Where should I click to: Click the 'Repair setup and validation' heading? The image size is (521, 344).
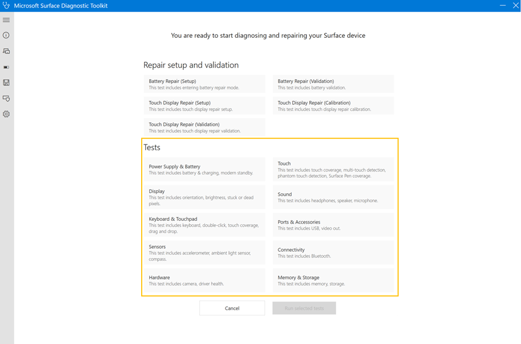coord(191,65)
